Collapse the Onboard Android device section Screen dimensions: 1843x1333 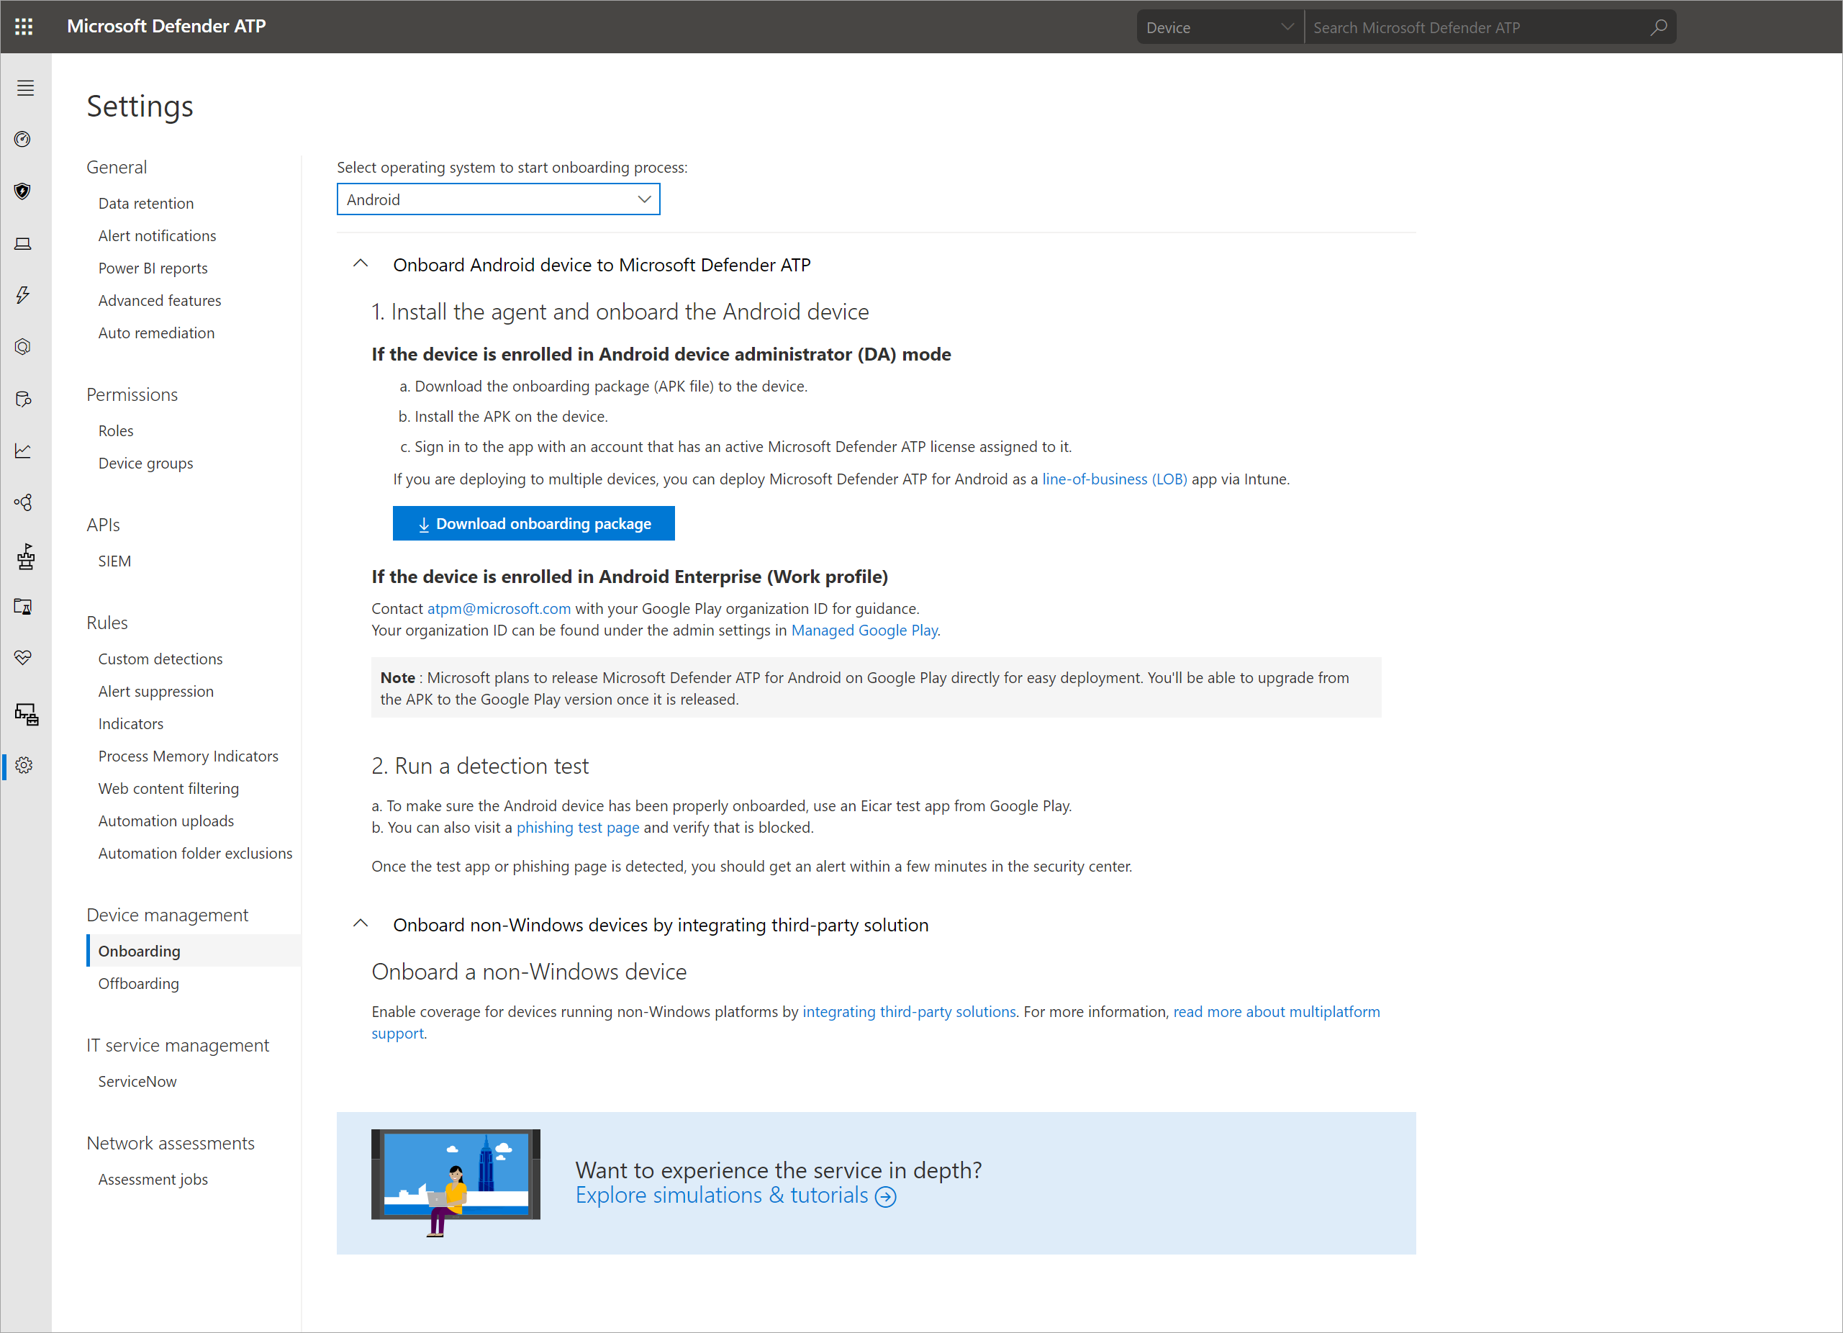(361, 264)
